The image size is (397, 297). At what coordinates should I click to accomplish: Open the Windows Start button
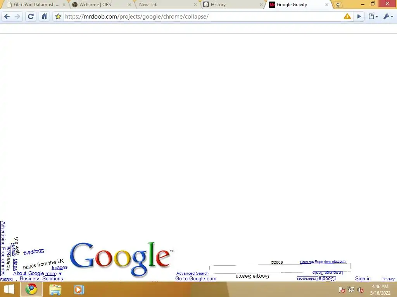pyautogui.click(x=9, y=289)
